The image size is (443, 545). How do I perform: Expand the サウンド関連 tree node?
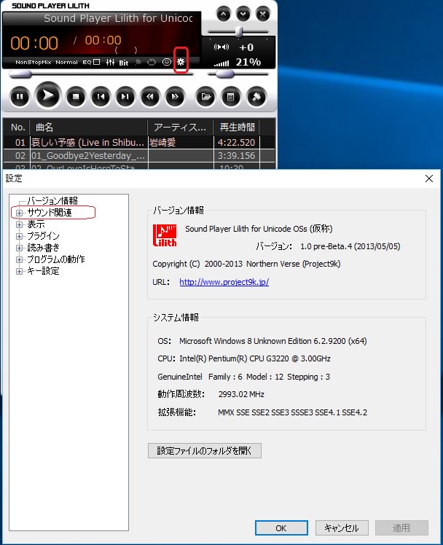tap(20, 213)
